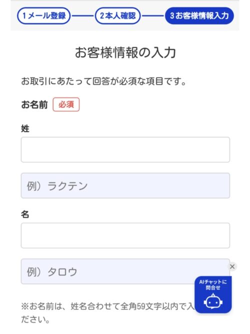Click the 姓 field label

point(25,128)
